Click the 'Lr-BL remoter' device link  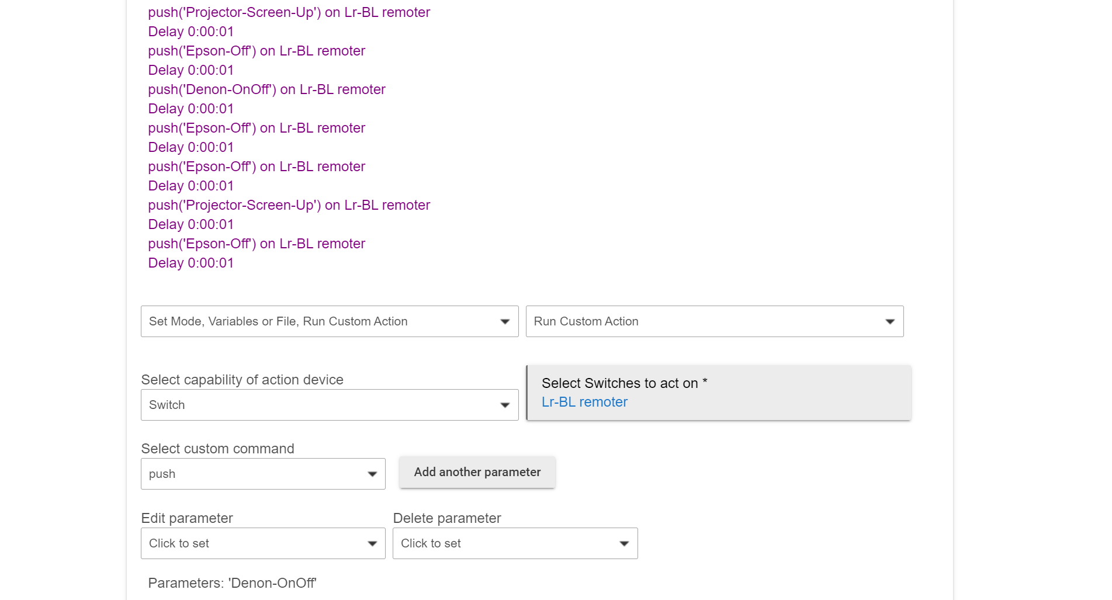coord(584,402)
